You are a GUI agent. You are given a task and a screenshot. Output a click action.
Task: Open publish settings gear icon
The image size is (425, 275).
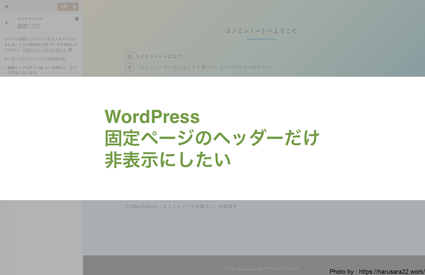(x=74, y=7)
